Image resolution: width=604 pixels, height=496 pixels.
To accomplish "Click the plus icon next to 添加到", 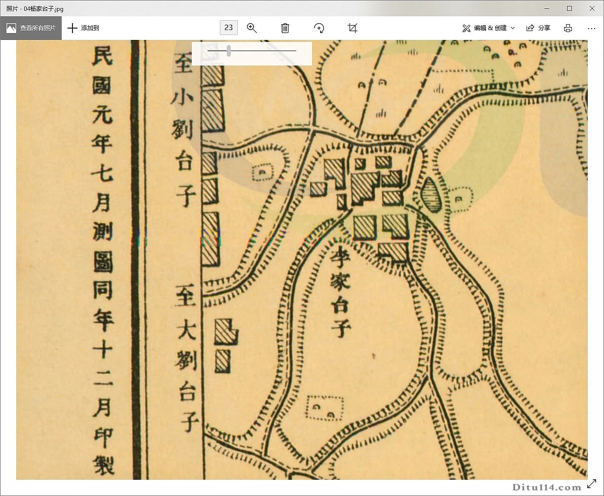I will click(x=73, y=28).
